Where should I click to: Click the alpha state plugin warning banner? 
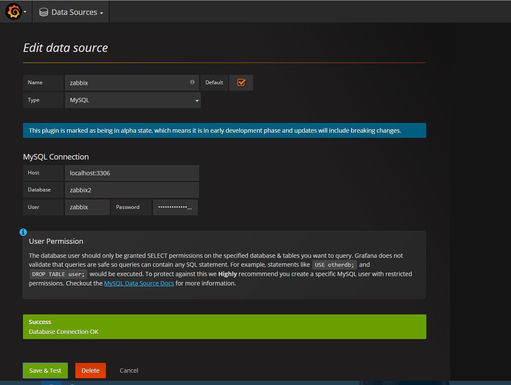[224, 130]
